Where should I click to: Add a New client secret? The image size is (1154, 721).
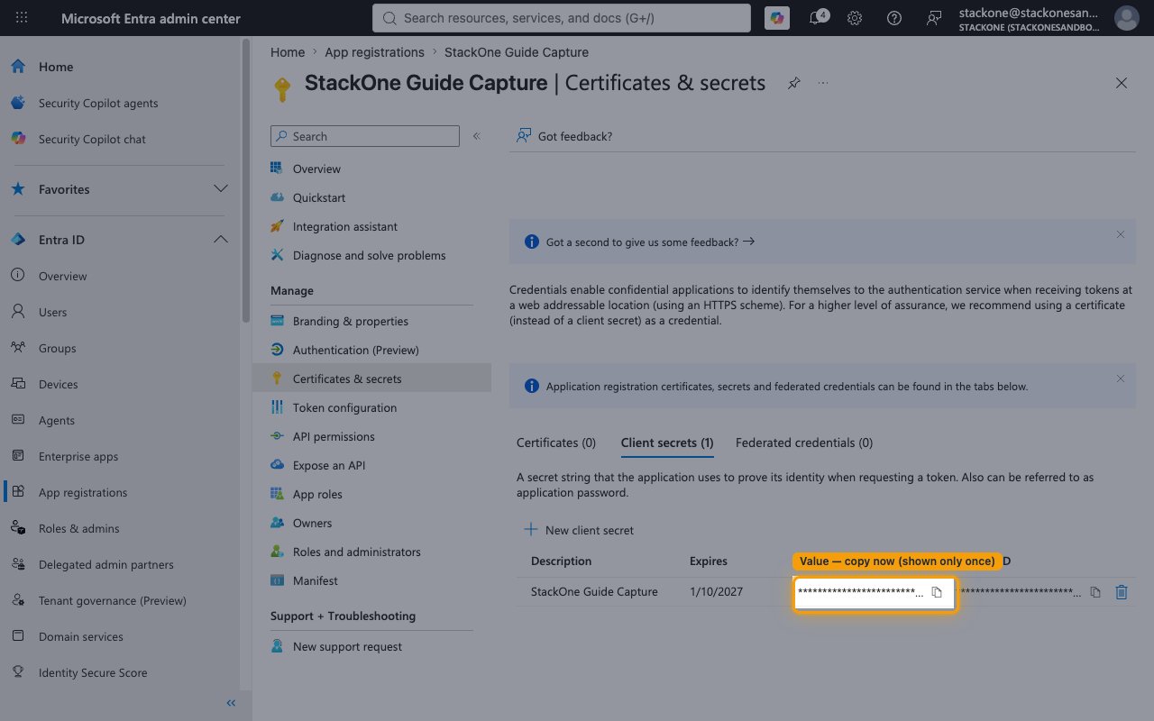pos(579,530)
